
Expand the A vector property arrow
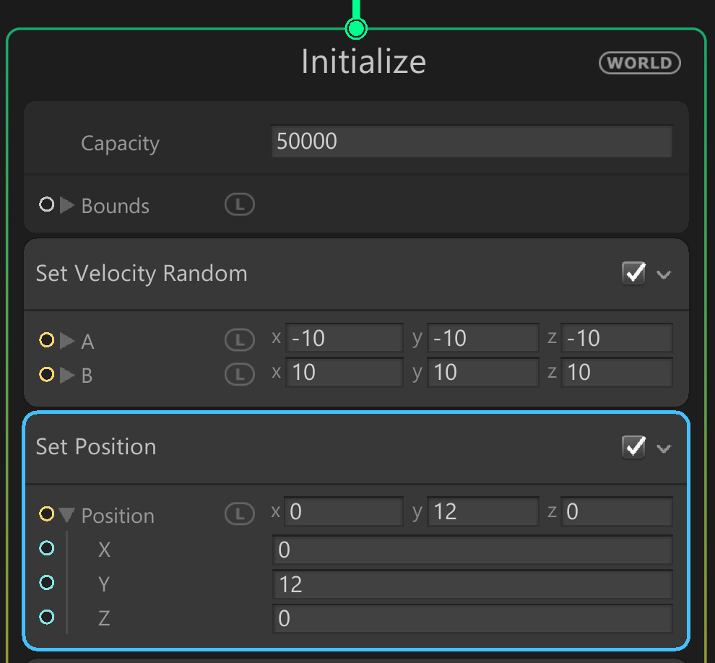click(x=67, y=340)
